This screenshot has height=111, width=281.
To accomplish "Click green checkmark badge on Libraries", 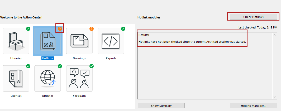I will 28,29.
